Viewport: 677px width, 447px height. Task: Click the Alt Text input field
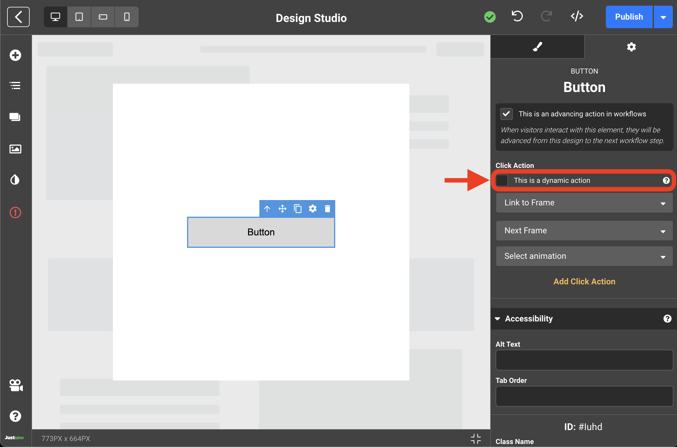click(584, 360)
